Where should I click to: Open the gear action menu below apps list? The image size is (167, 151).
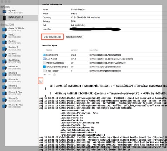[x=54, y=74]
